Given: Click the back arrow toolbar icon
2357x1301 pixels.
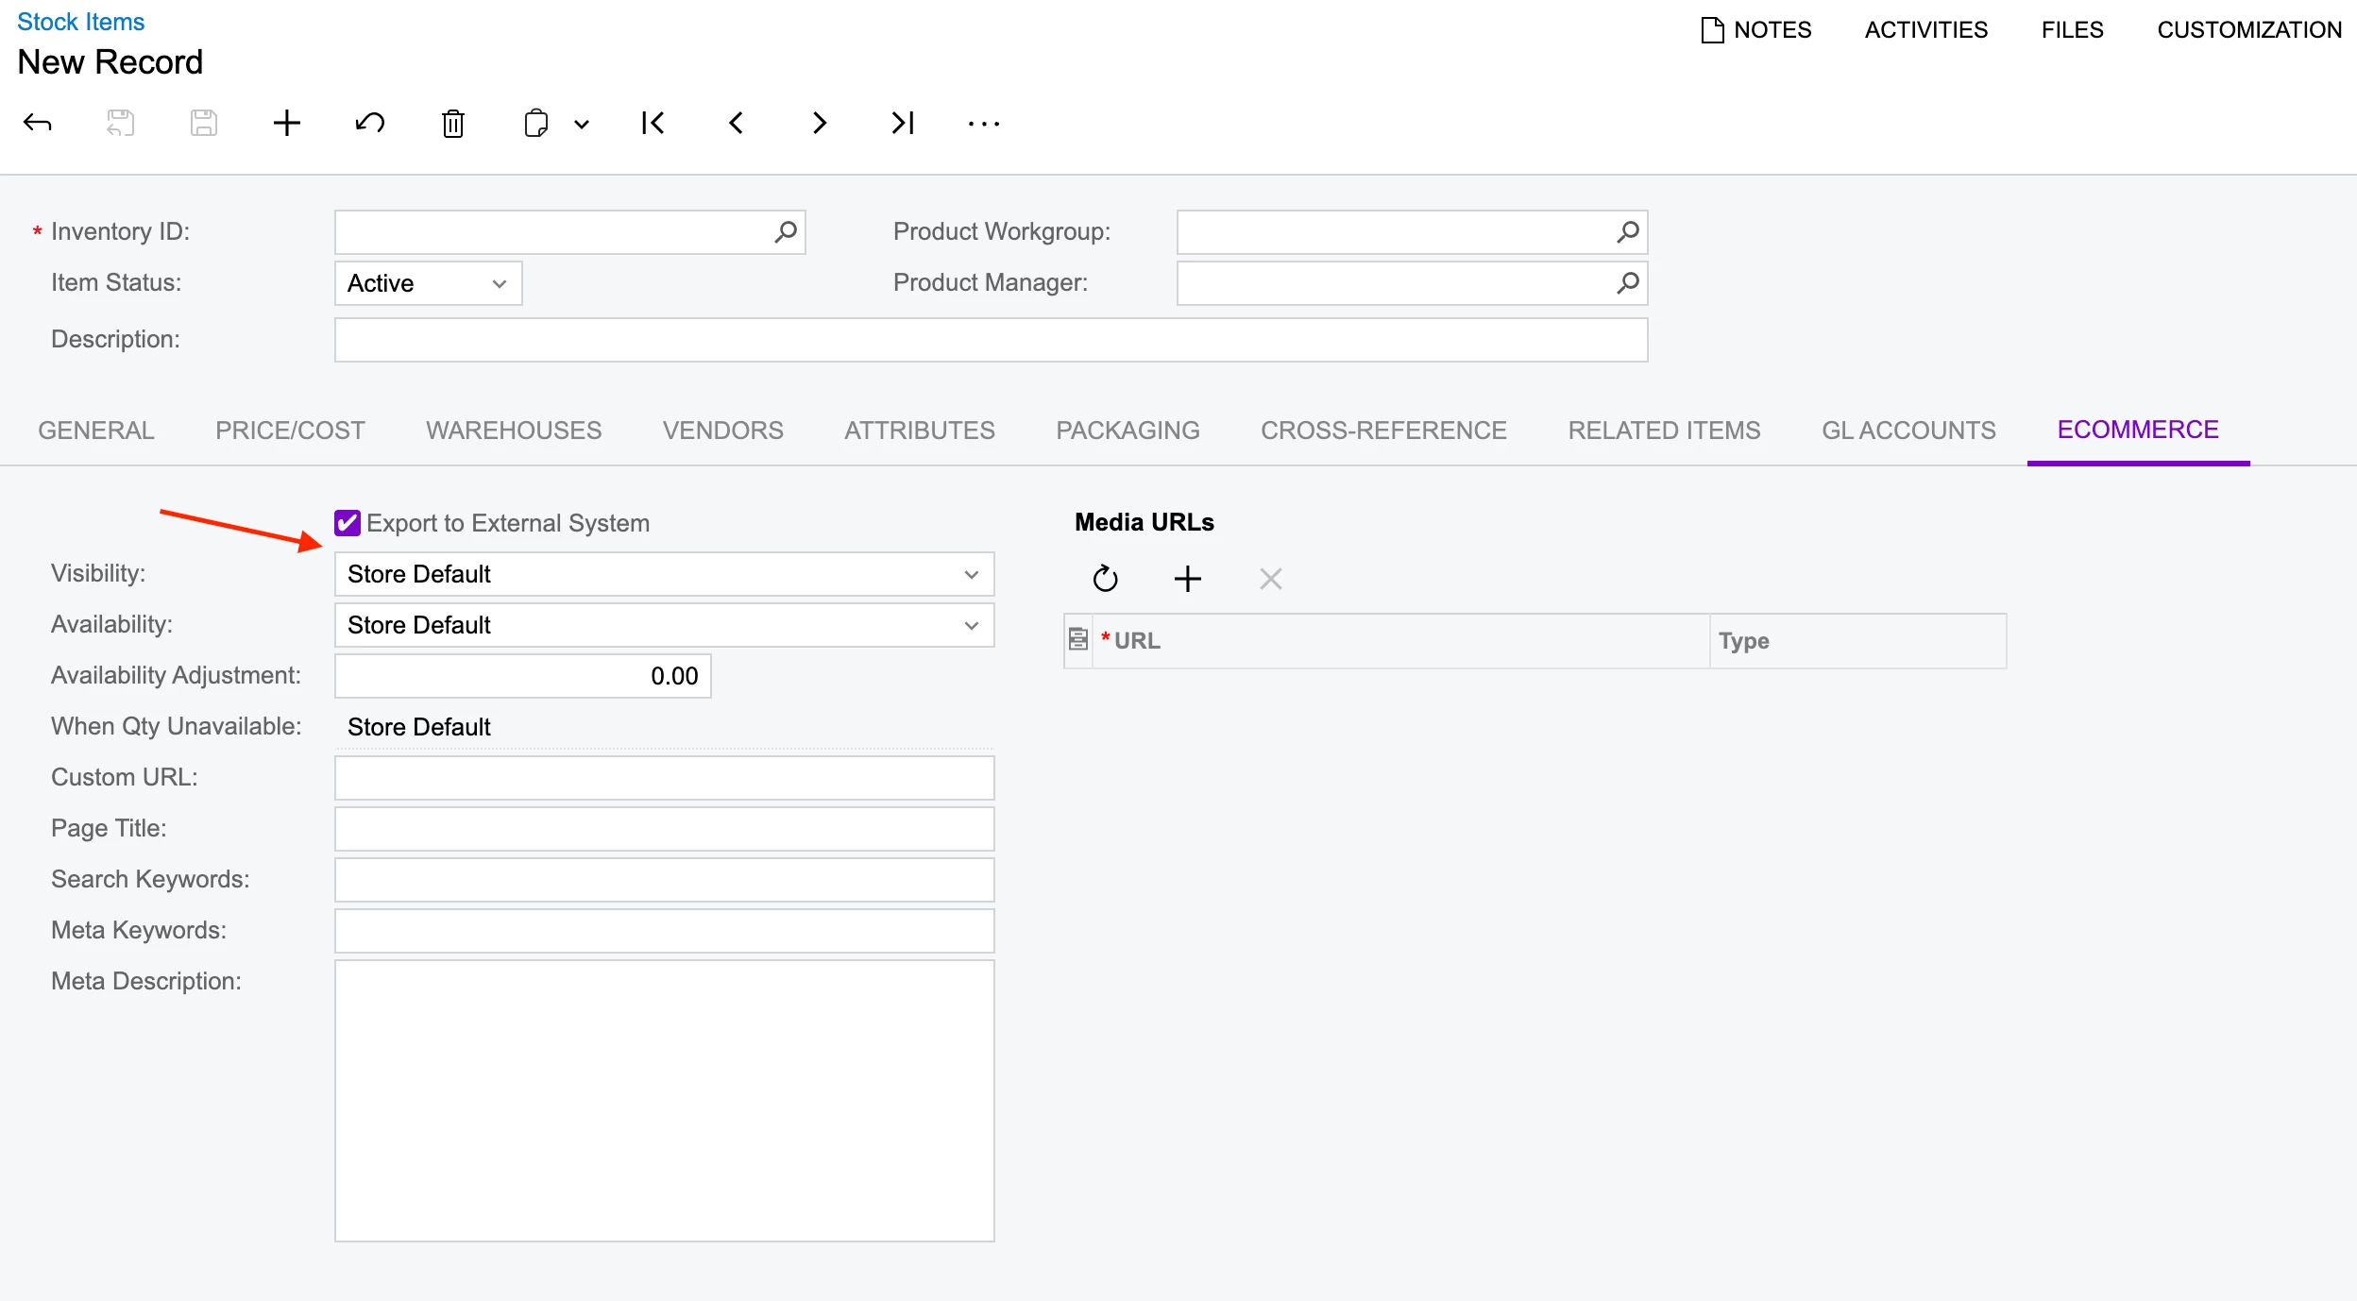Looking at the screenshot, I should [38, 123].
